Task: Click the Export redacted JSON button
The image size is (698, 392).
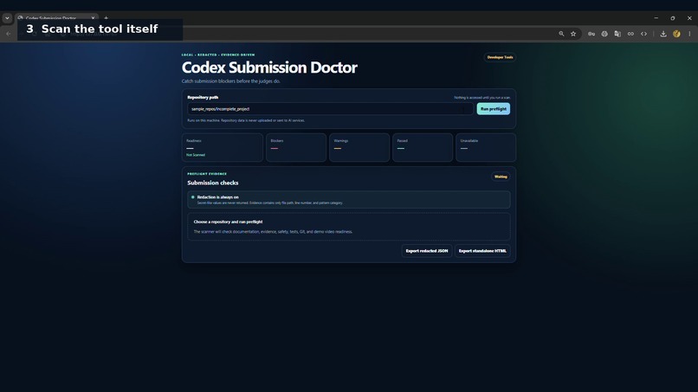Action: 426,251
